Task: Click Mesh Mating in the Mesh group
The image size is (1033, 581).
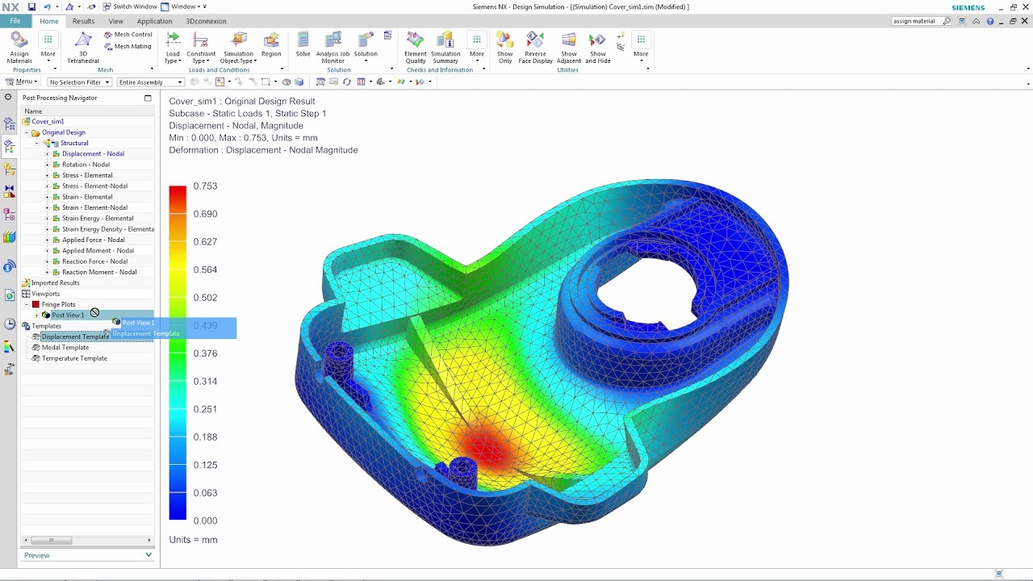Action: coord(128,46)
